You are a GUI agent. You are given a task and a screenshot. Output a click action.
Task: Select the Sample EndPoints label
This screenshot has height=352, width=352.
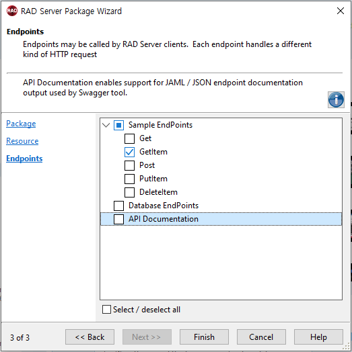click(x=160, y=125)
